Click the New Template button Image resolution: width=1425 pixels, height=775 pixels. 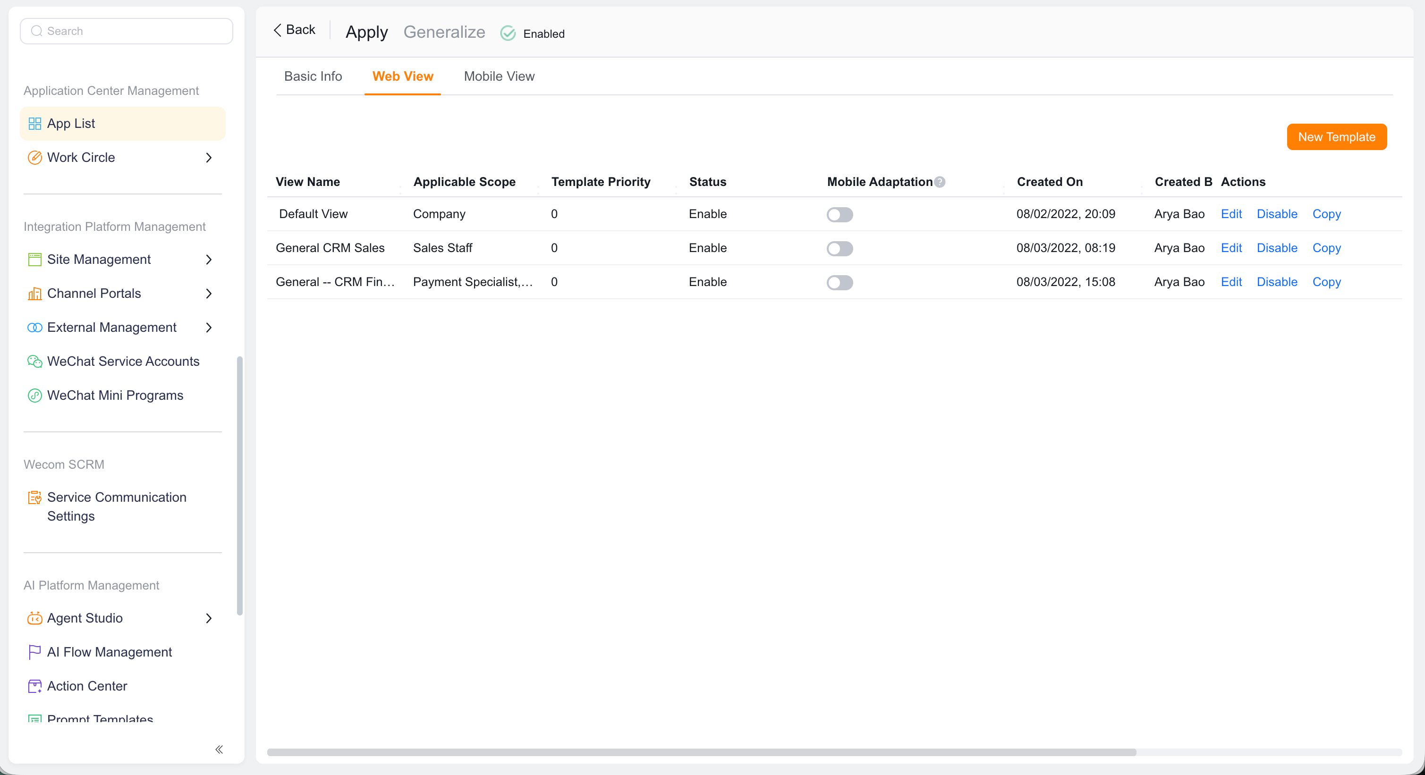pos(1337,137)
